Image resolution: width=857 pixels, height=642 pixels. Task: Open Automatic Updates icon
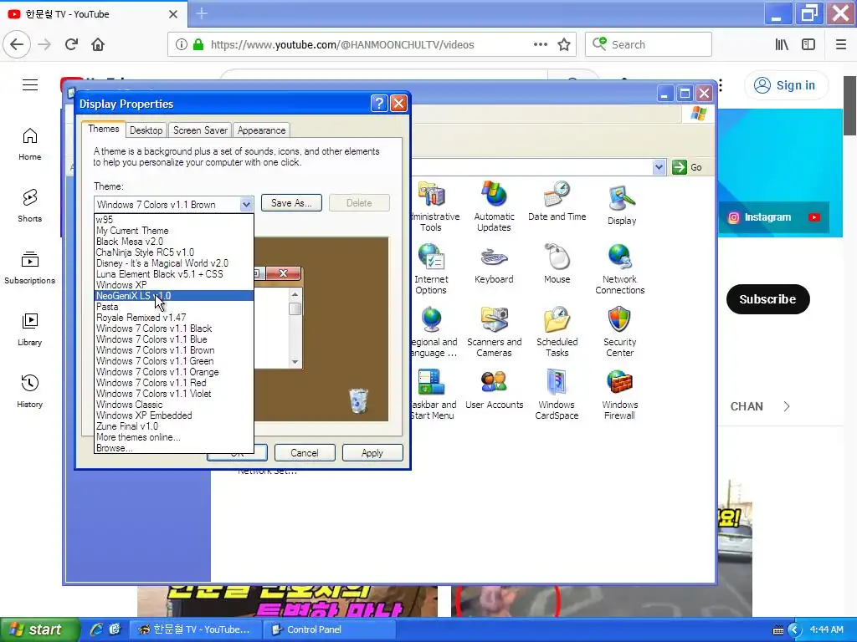coord(494,206)
